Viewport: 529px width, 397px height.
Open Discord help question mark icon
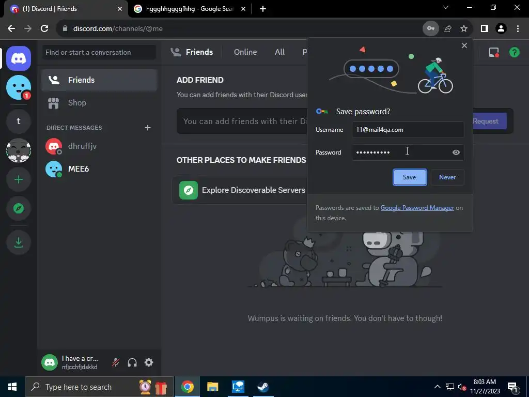(514, 52)
